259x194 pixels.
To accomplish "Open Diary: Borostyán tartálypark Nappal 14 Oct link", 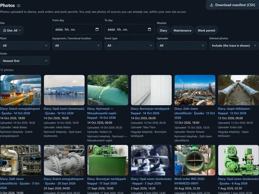I will (x=151, y=111).
